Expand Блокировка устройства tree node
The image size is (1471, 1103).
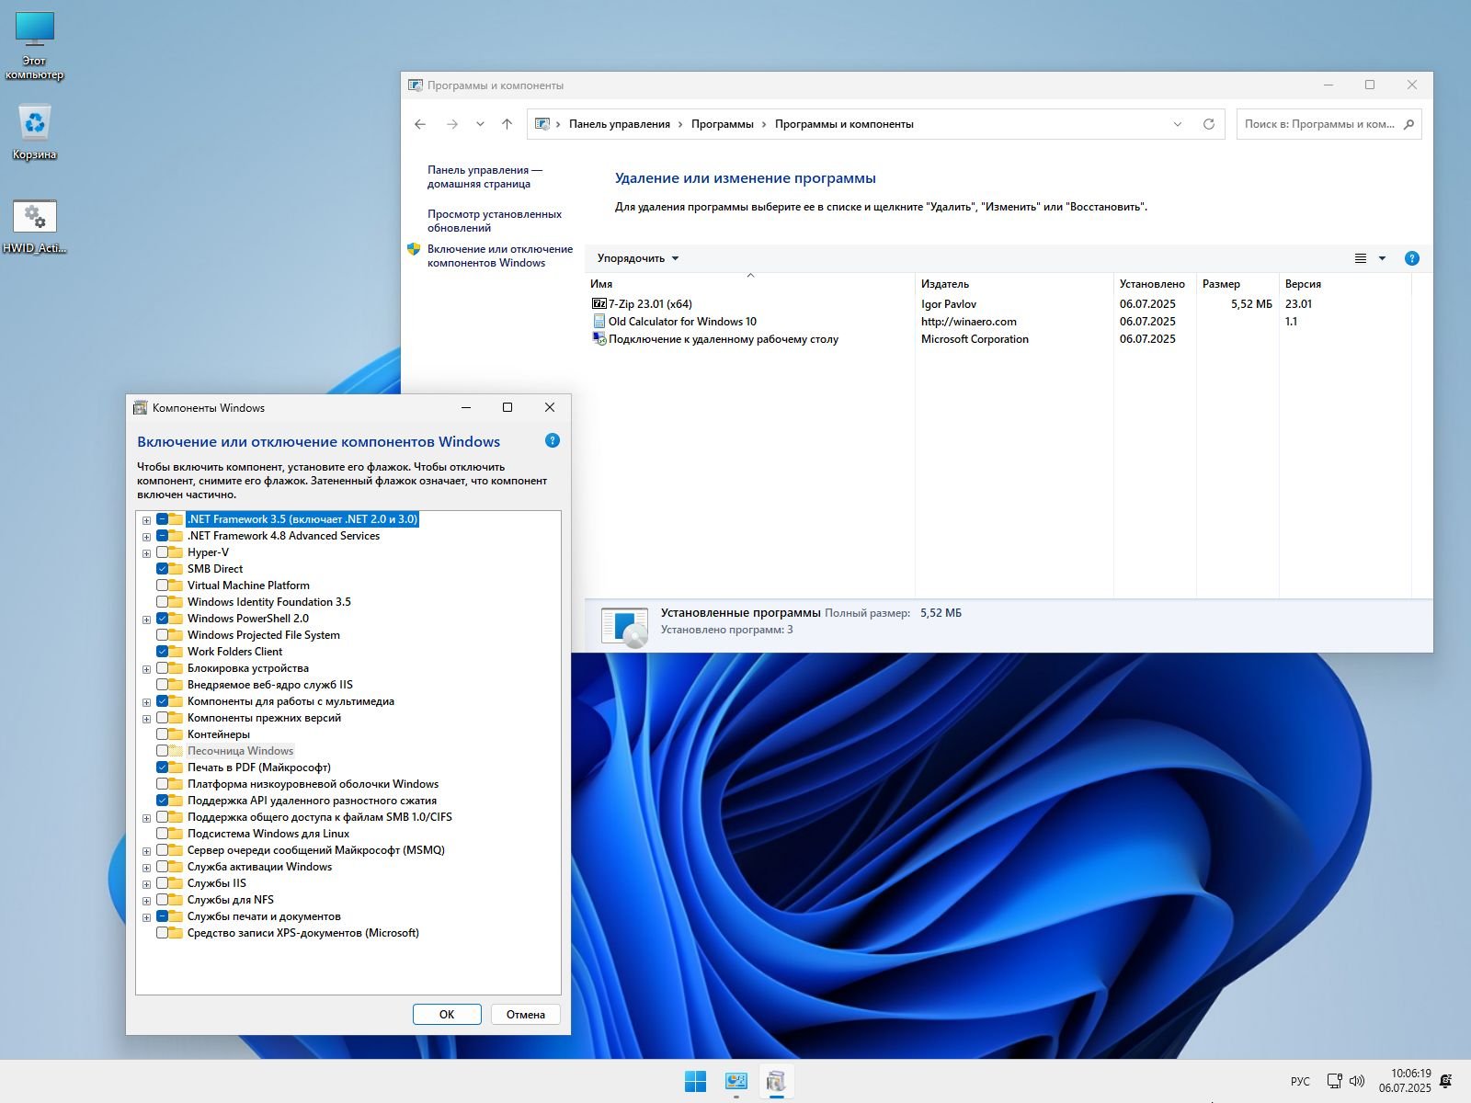coord(146,669)
